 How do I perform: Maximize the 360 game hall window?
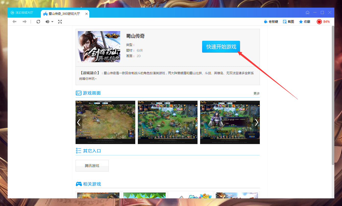coord(322,12)
